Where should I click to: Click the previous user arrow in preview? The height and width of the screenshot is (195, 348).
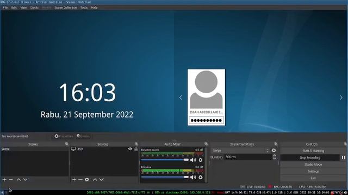(x=181, y=97)
